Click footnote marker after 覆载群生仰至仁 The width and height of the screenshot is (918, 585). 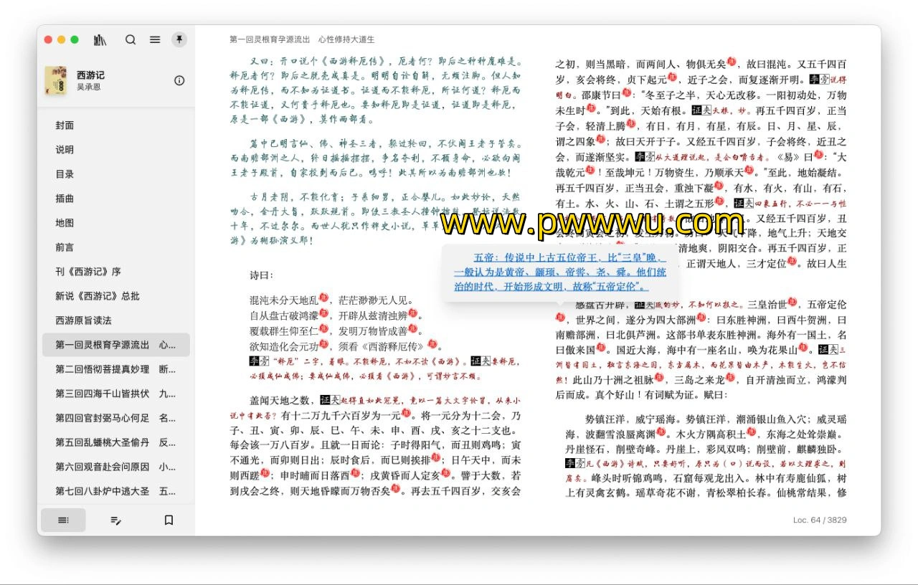pyautogui.click(x=323, y=328)
